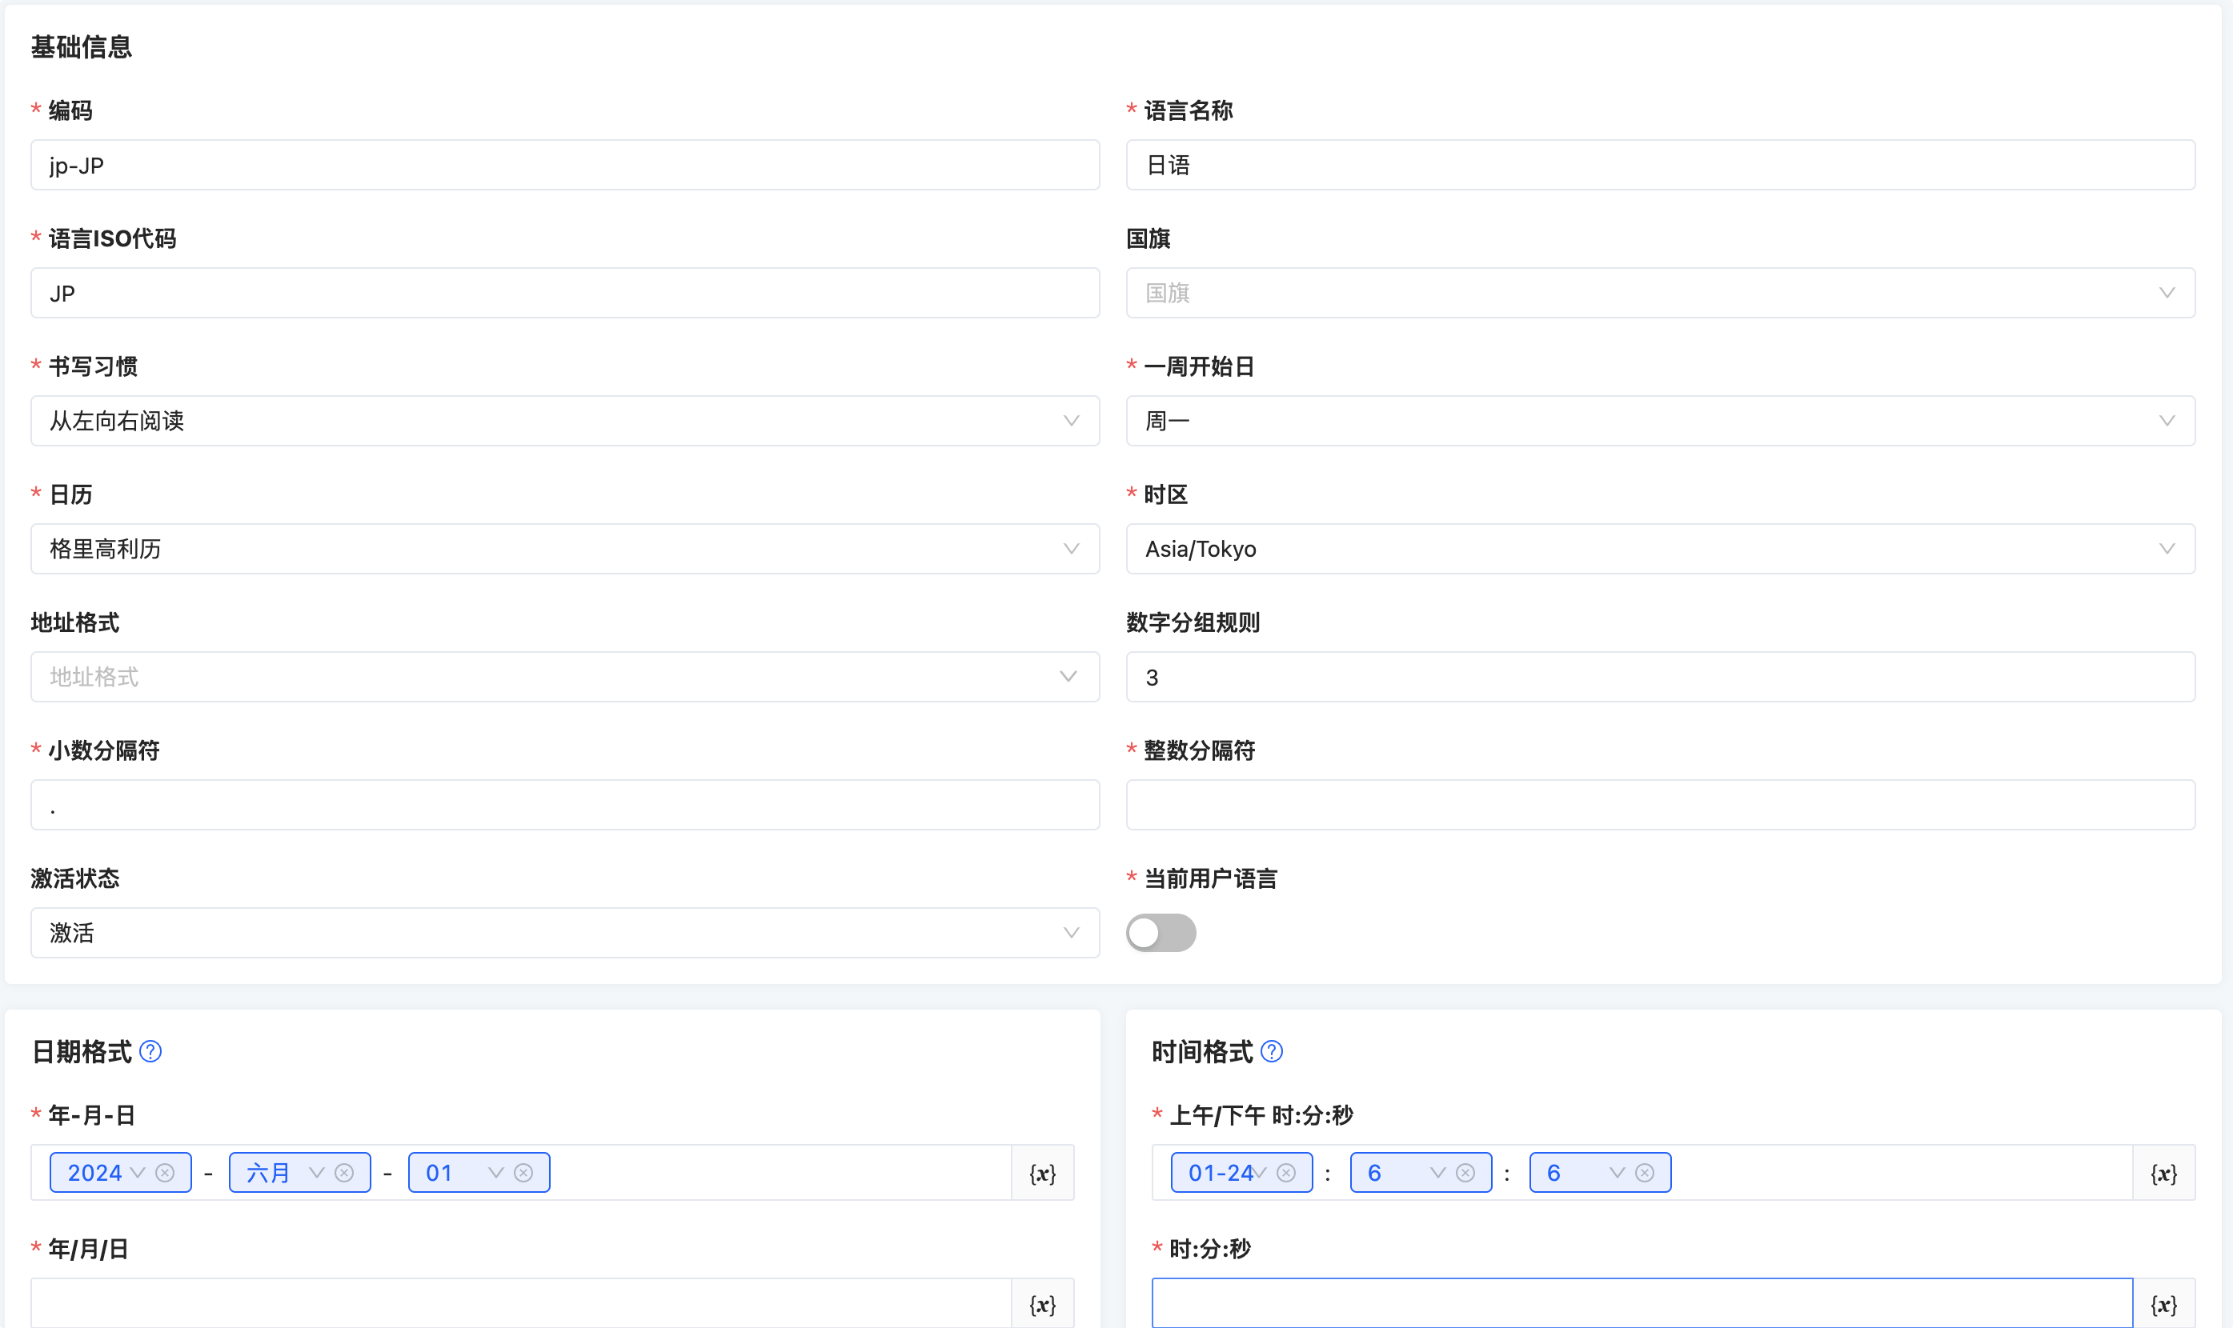Clear the 01-24 hour format tag
The image size is (2233, 1328).
pyautogui.click(x=1286, y=1173)
